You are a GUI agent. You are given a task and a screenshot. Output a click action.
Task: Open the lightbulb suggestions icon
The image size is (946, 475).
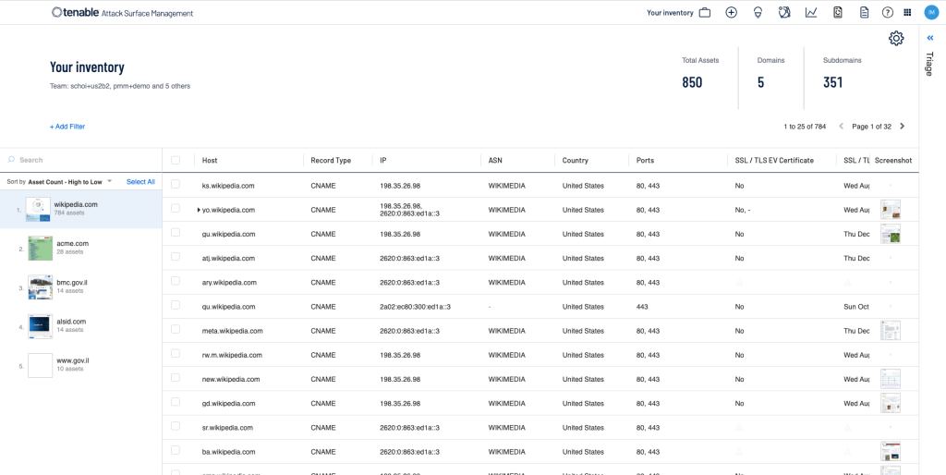tap(758, 13)
